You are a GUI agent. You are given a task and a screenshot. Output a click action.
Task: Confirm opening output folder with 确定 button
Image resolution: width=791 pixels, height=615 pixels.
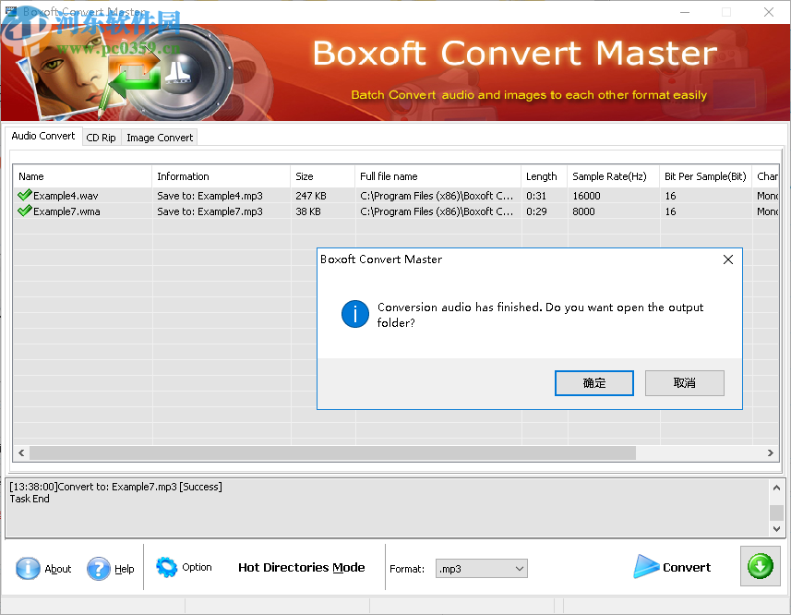[593, 382]
